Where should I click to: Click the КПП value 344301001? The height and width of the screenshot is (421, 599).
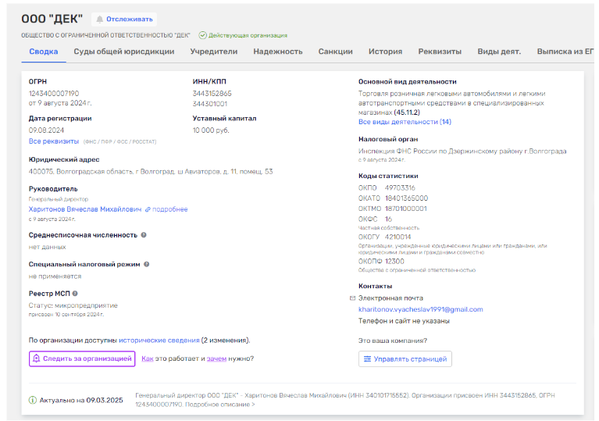click(x=210, y=104)
